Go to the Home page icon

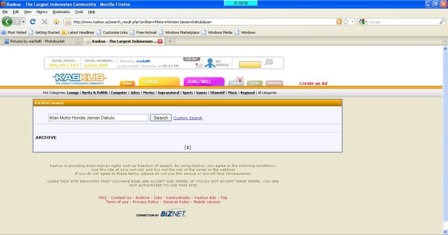click(x=56, y=22)
